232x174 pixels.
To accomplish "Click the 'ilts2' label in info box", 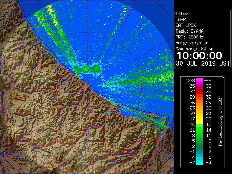I will pyautogui.click(x=182, y=14).
